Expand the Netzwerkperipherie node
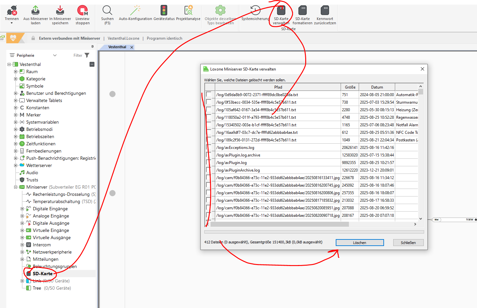Screen dimensions: 477x308 coord(22,252)
